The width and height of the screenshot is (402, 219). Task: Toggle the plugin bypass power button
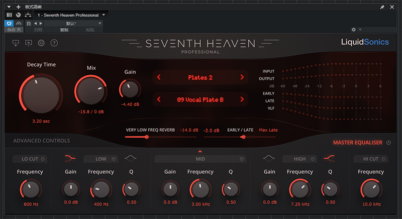[x=9, y=23]
